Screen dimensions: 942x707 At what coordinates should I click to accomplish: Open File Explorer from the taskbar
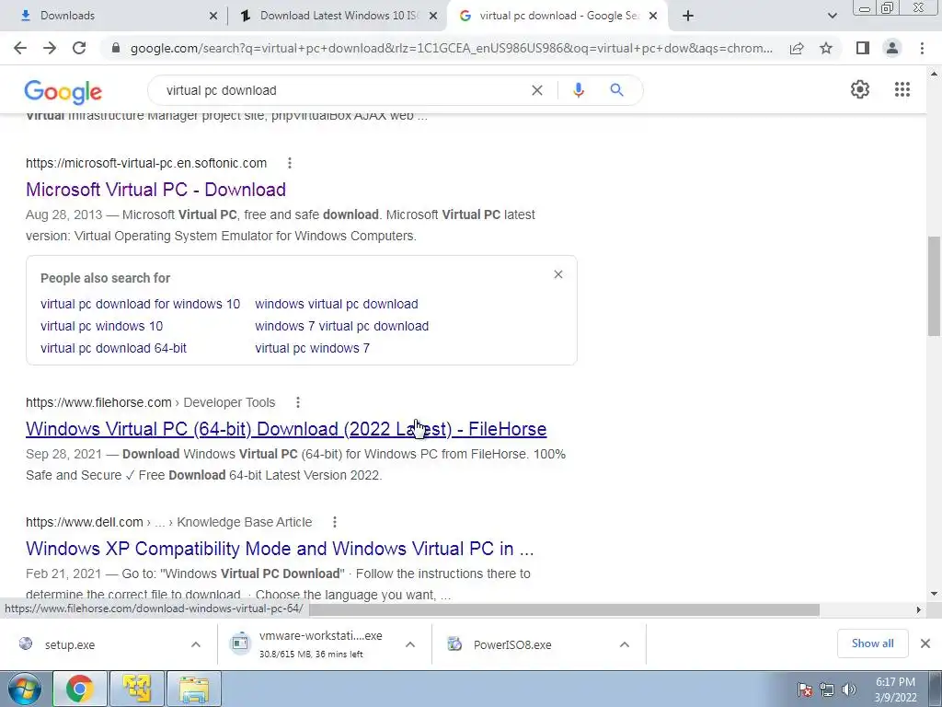click(194, 689)
